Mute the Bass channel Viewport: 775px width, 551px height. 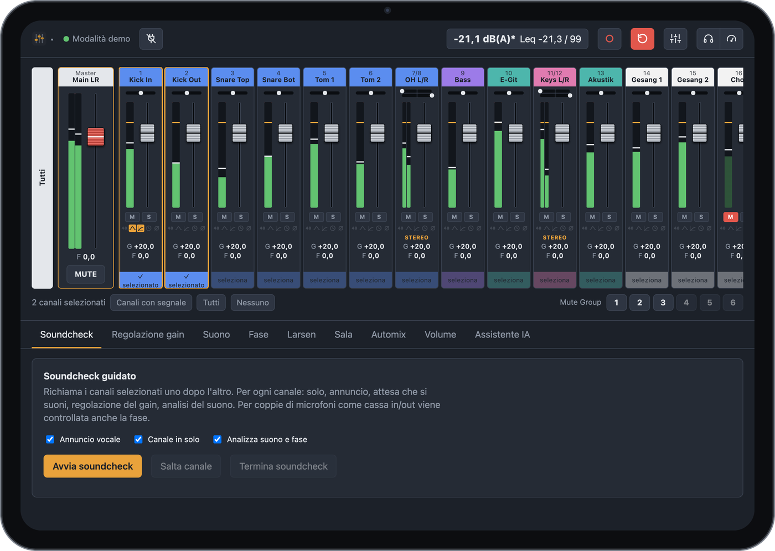click(454, 217)
